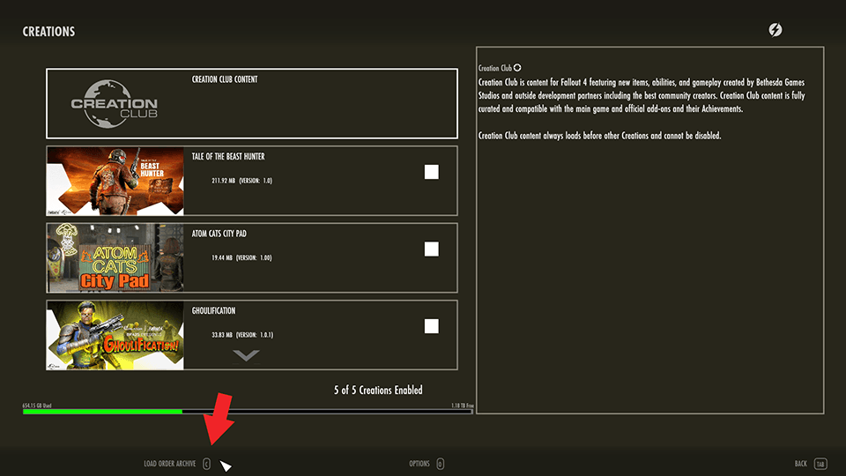Click the lightning bolt icon at top right
Screen dimensions: 846x476
point(775,30)
